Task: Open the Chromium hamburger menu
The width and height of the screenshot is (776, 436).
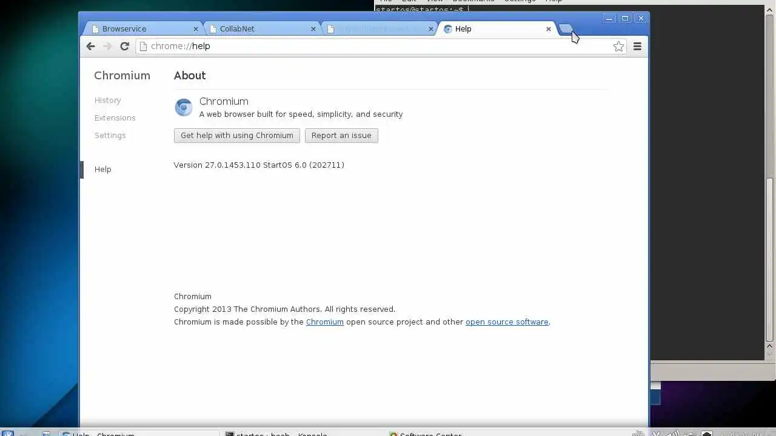Action: click(637, 46)
